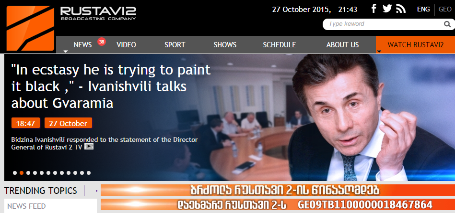Click the video film icon after Rustavi 2 TV

(89, 147)
